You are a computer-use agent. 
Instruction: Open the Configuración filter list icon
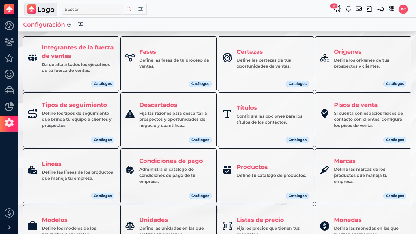point(81,24)
